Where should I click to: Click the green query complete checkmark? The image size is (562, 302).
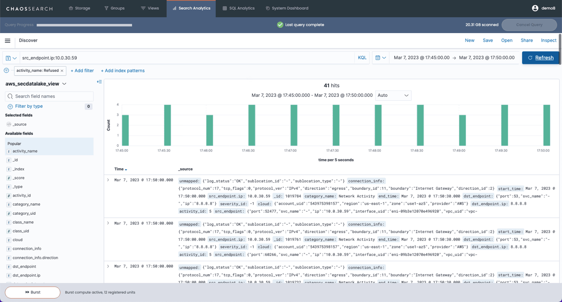pyautogui.click(x=281, y=25)
